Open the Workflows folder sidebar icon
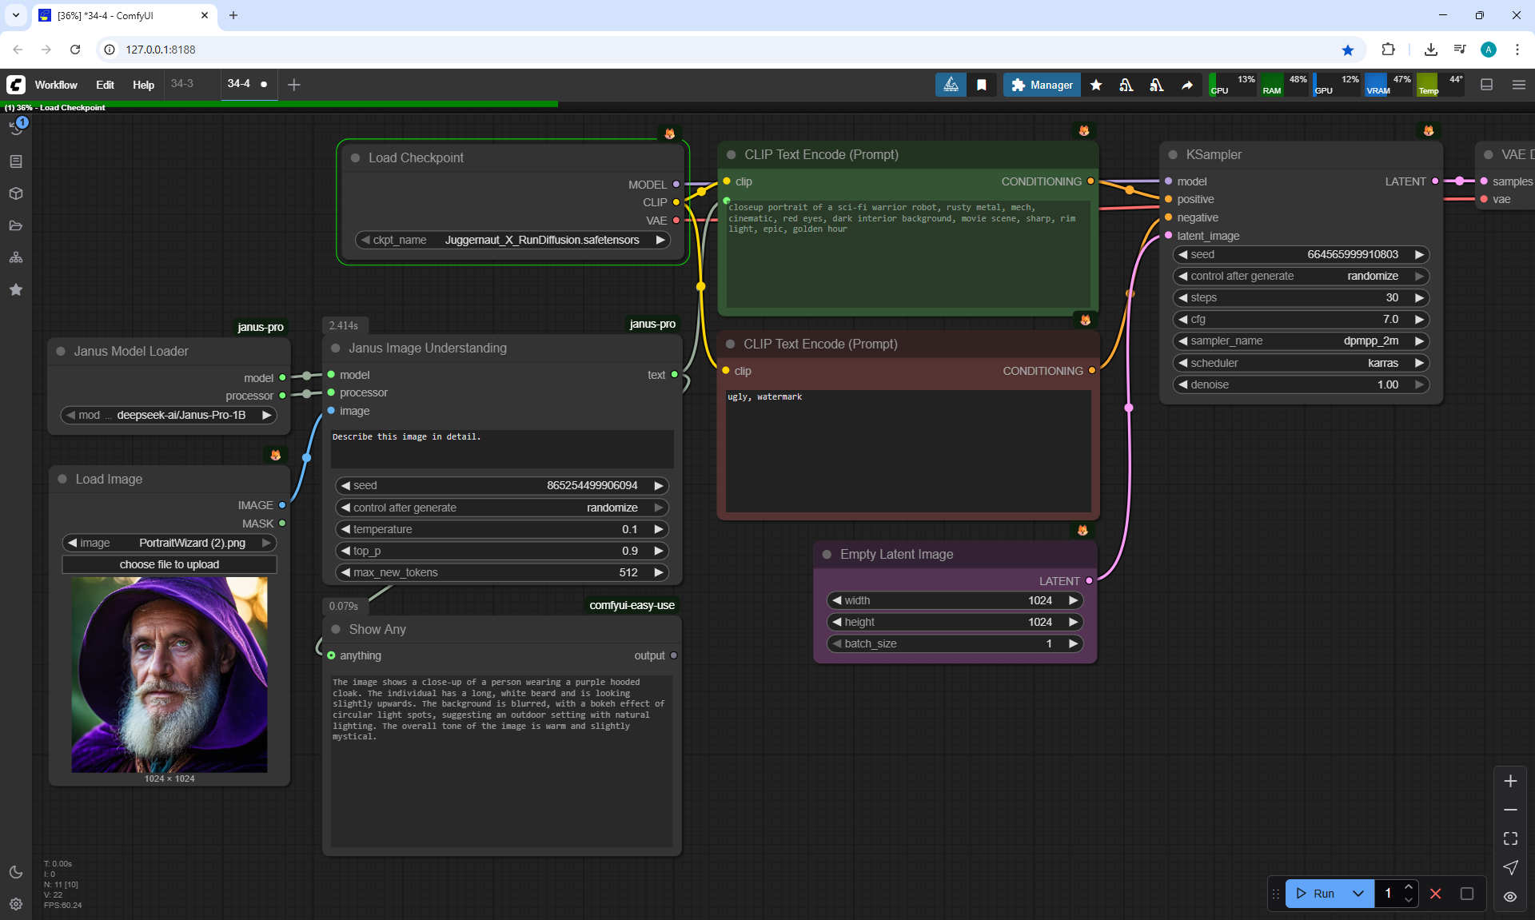This screenshot has height=920, width=1535. pyautogui.click(x=16, y=225)
